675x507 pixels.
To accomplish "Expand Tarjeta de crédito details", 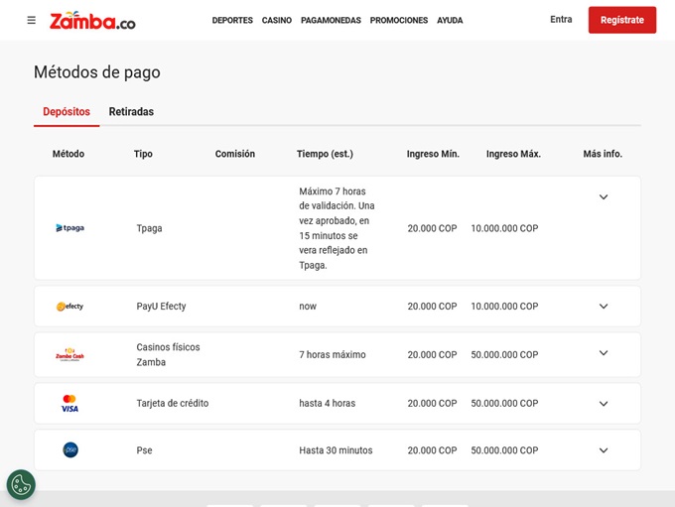I will [x=603, y=404].
